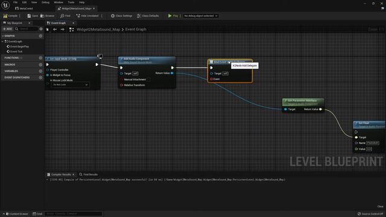Open Class Defaults
This screenshot has width=386, height=217.
pos(148,16)
